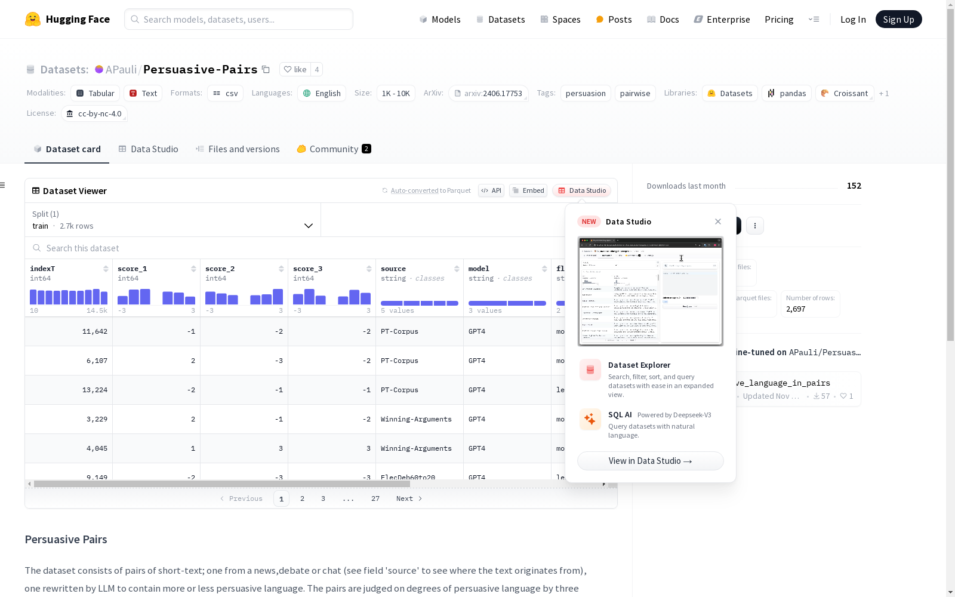Screen dimensions: 955x597
Task: Open Datasets in top navigation
Action: pyautogui.click(x=500, y=19)
